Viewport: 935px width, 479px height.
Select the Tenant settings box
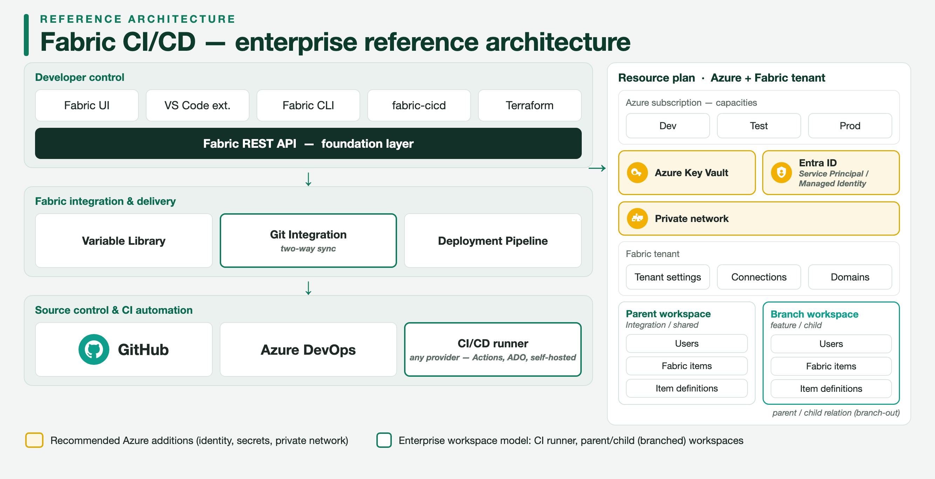(668, 277)
